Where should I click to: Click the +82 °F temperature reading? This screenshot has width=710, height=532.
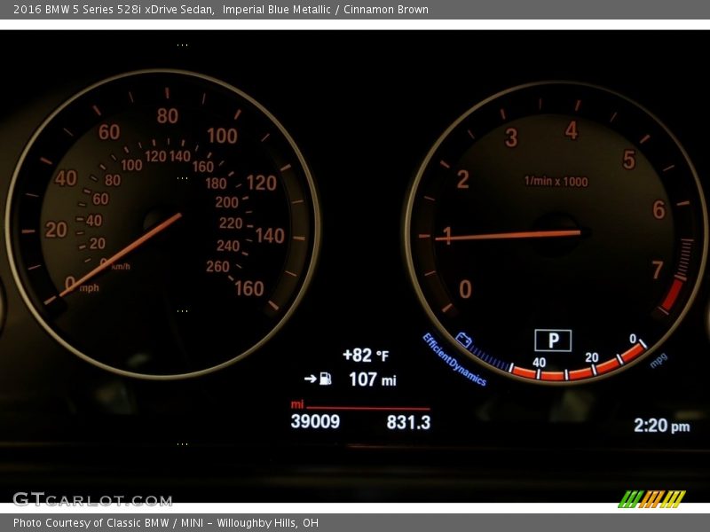[366, 356]
